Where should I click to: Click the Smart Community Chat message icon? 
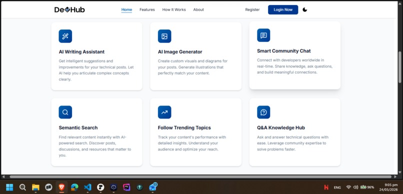click(263, 35)
